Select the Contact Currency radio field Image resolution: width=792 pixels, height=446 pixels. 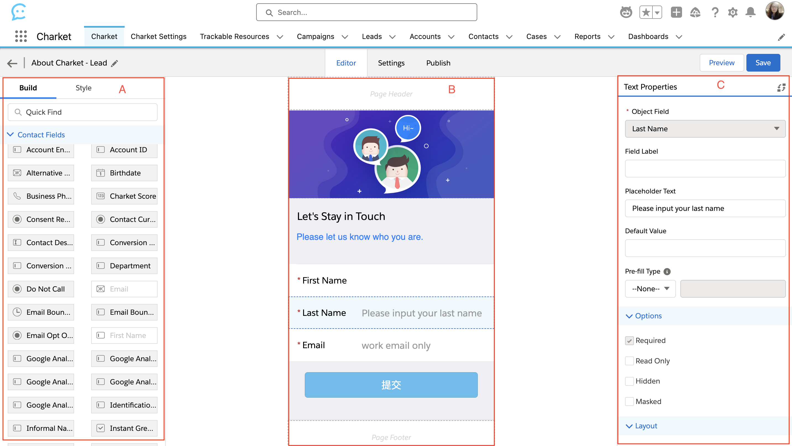124,219
